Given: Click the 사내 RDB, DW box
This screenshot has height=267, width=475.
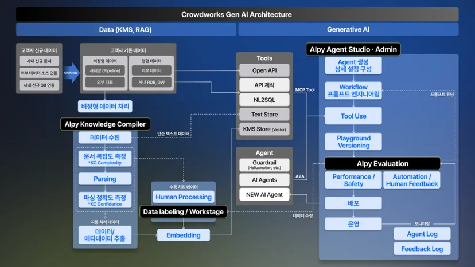Looking at the screenshot, I should pyautogui.click(x=151, y=82).
